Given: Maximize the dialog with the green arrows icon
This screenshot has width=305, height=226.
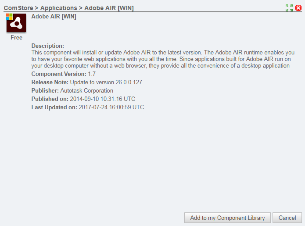Looking at the screenshot, I should 289,8.
